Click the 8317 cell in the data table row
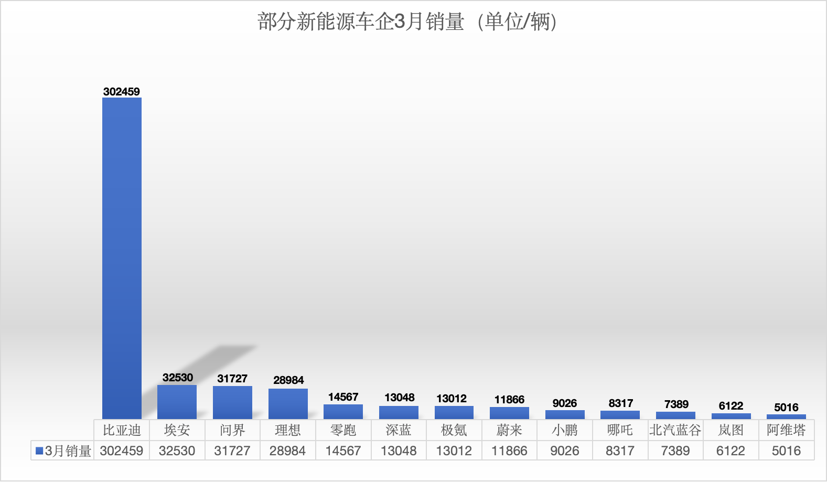 620,451
